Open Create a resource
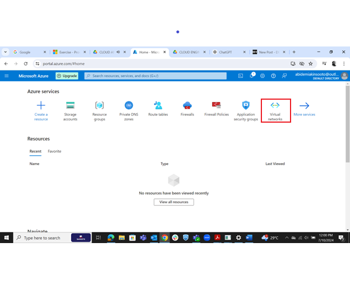The height and width of the screenshot is (289, 350). (41, 111)
